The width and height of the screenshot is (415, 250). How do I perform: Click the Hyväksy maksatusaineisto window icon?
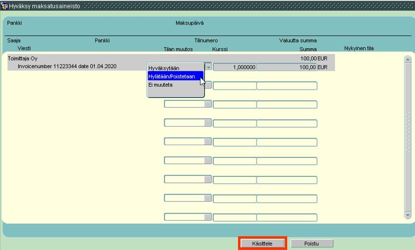coord(4,6)
